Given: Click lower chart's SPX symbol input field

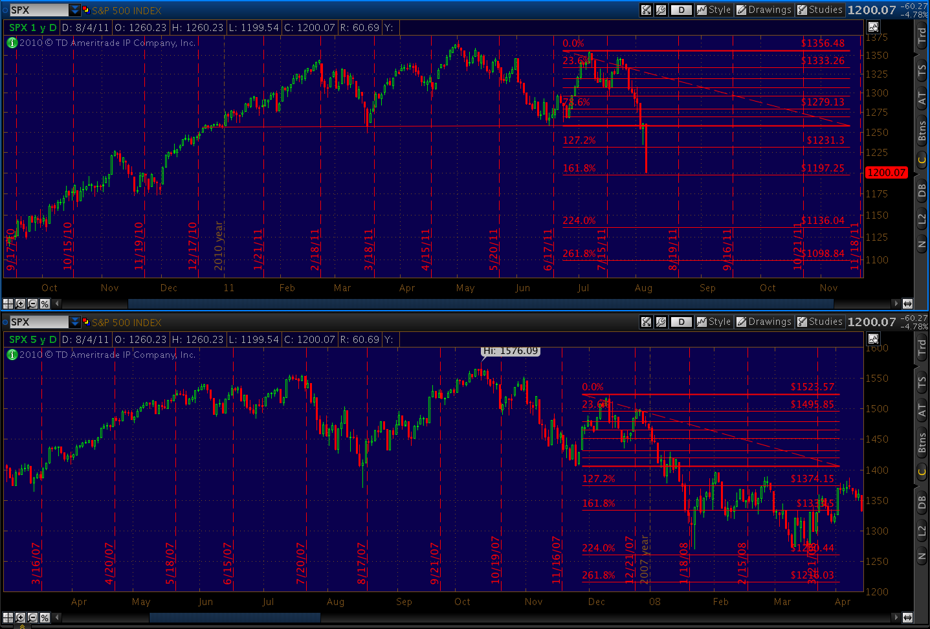Looking at the screenshot, I should [x=39, y=322].
